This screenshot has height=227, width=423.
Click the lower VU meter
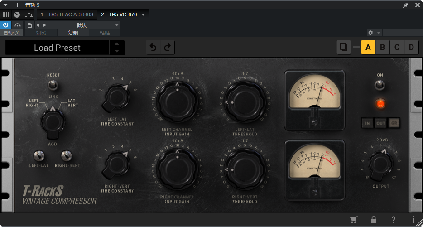pos(315,170)
